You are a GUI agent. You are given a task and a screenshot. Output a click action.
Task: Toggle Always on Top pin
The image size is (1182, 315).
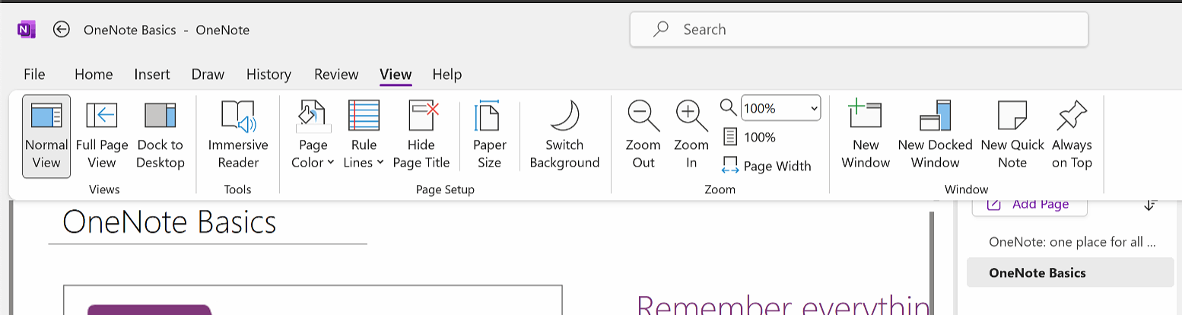pyautogui.click(x=1072, y=135)
